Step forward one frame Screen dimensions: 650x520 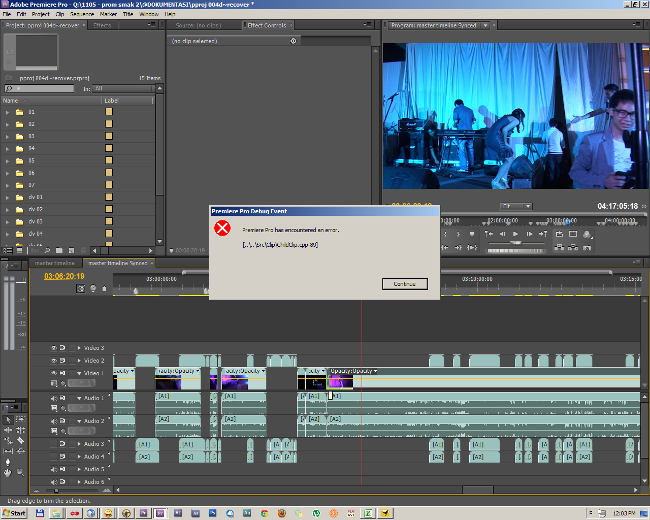529,234
